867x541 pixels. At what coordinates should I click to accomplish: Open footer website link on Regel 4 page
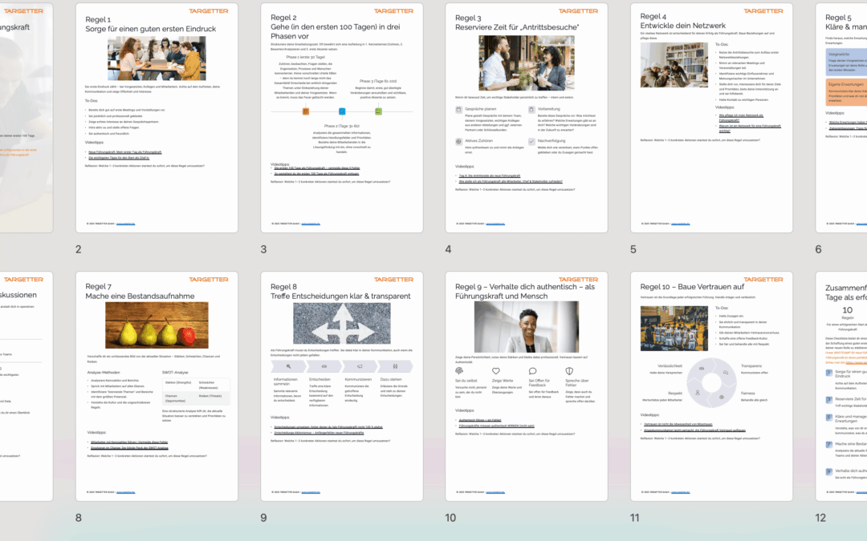click(680, 224)
